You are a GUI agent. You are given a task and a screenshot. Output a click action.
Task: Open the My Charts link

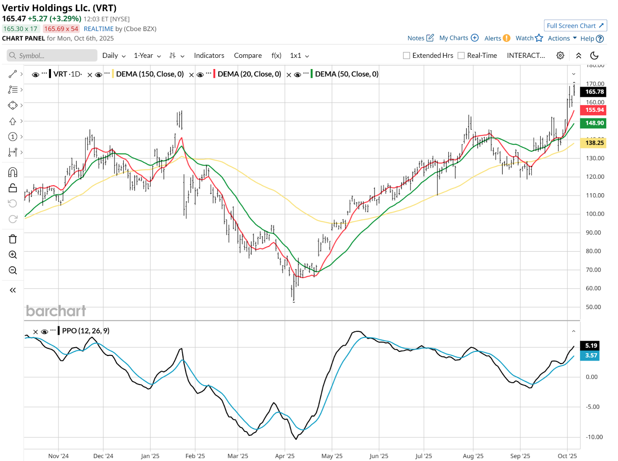click(458, 38)
